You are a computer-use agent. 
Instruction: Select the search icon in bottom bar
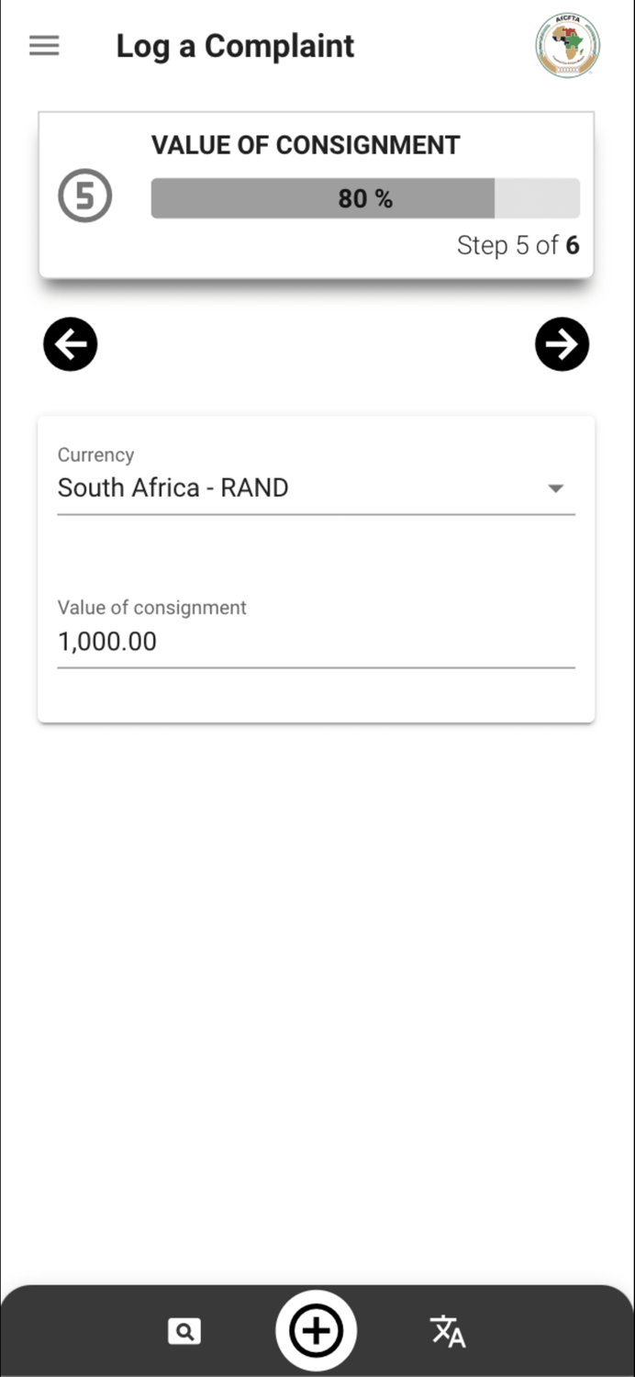(184, 1329)
